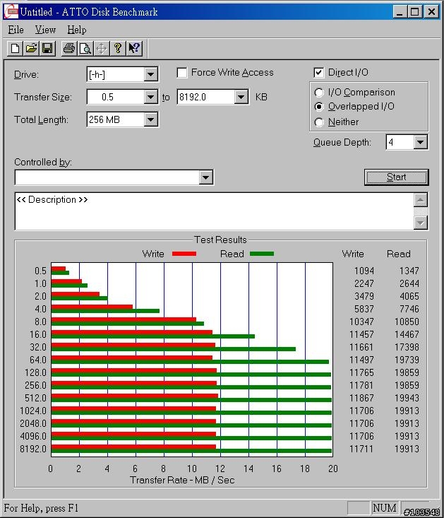
Task: Click the Write value 1094
Action: (364, 271)
